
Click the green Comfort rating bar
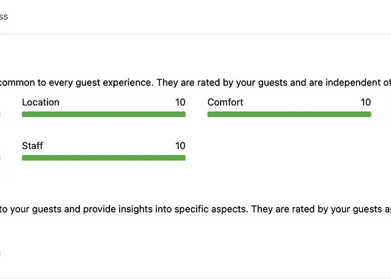(289, 114)
